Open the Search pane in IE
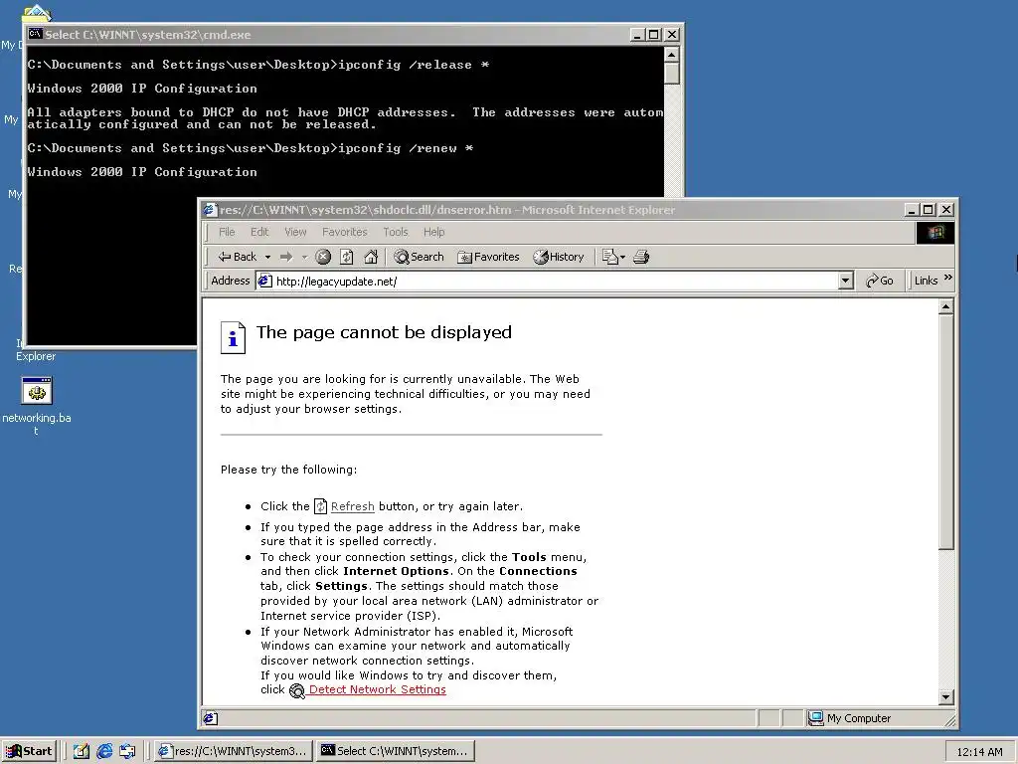This screenshot has width=1018, height=764. pyautogui.click(x=419, y=257)
